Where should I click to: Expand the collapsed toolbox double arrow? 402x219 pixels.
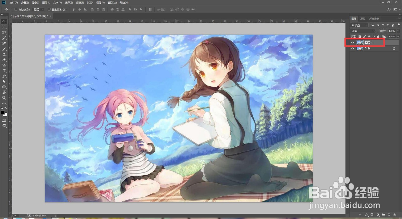point(2,15)
